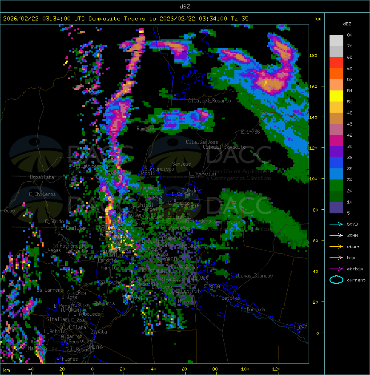370x375 pixels.
Task: Pick the light orange 54-57 dBZ swatch
Action: pyautogui.click(x=336, y=85)
